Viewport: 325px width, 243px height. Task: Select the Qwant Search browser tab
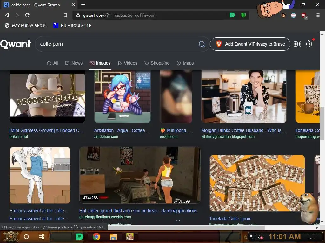click(39, 5)
